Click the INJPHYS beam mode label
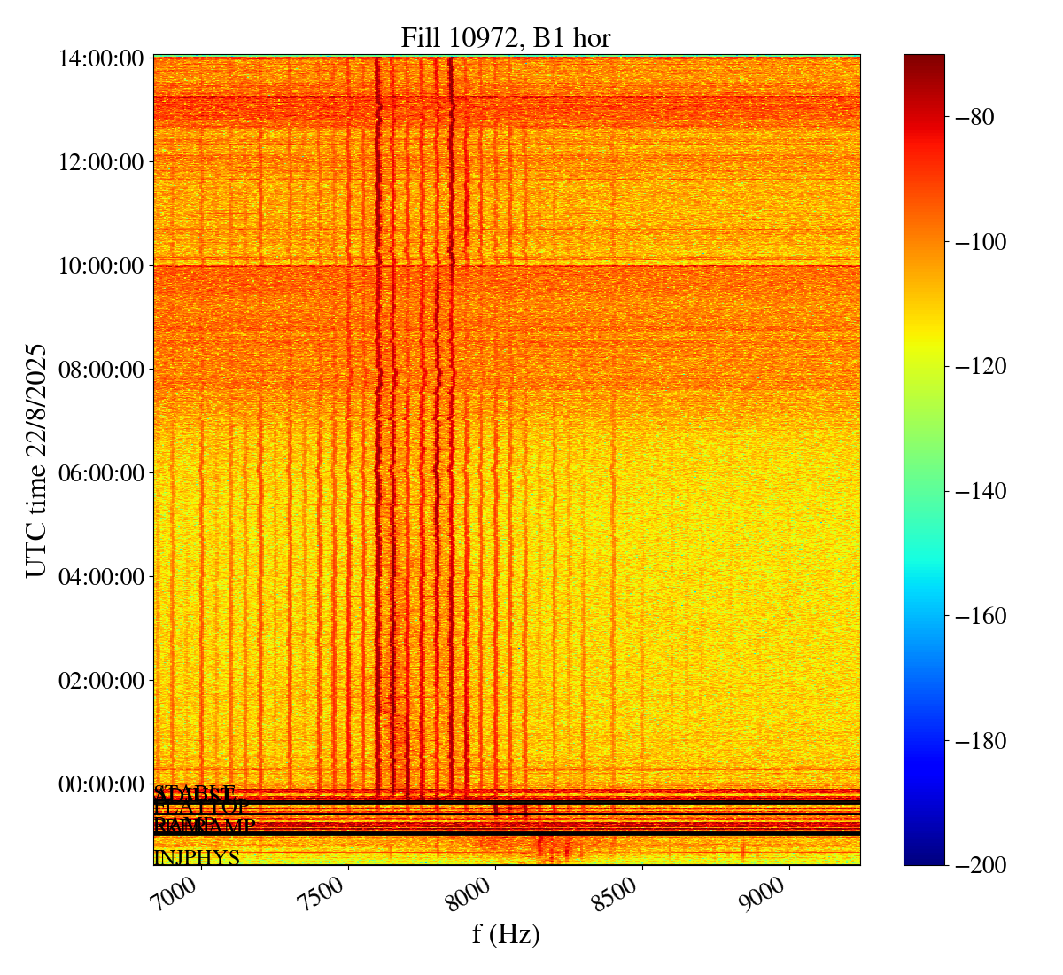This screenshot has width=1063, height=975. pyautogui.click(x=197, y=858)
